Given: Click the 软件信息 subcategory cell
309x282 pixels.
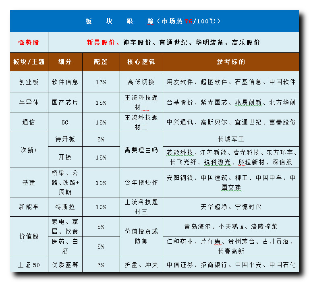Looking at the screenshot, I should [x=65, y=82].
